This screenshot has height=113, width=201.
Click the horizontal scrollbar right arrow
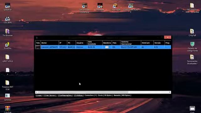pos(170,92)
